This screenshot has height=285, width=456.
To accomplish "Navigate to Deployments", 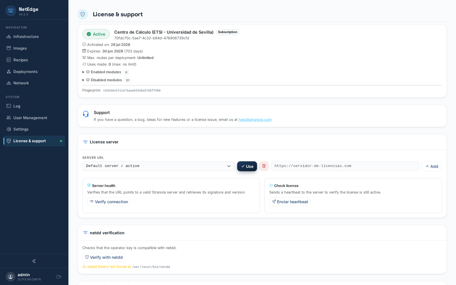I will point(34,72).
